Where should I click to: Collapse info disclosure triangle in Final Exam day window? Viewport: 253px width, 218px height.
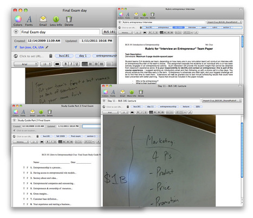tap(16, 32)
